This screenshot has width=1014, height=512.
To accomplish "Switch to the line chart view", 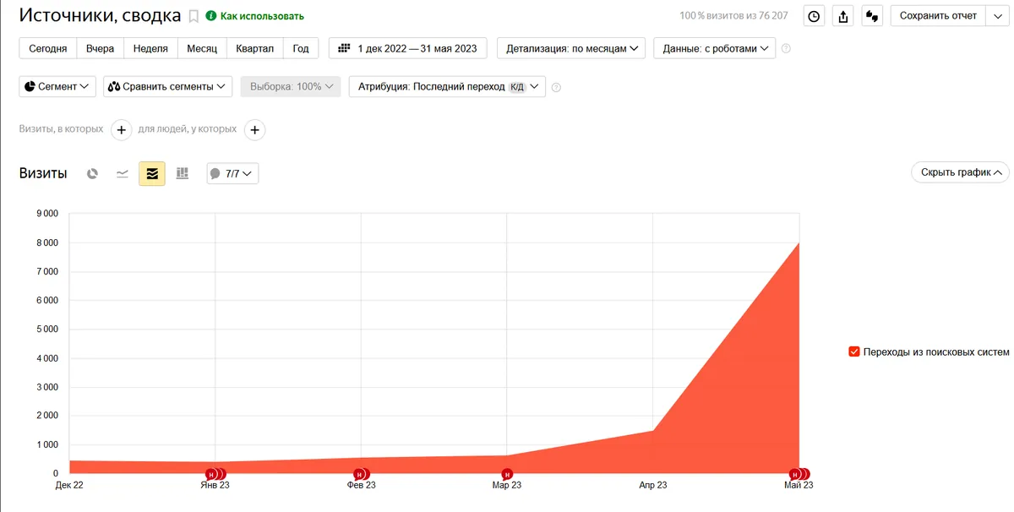I will (x=123, y=173).
